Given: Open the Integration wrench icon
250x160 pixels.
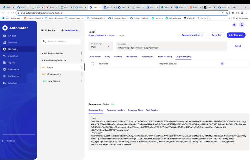Looking at the screenshot, I should coord(4,56).
